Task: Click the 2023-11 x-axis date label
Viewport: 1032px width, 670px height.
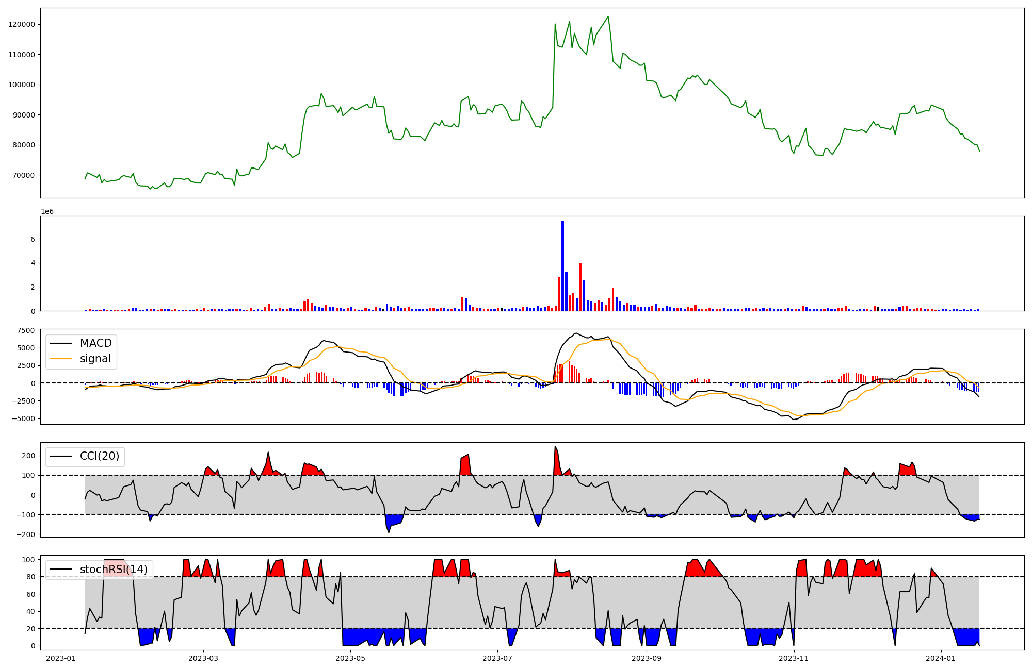Action: click(794, 658)
